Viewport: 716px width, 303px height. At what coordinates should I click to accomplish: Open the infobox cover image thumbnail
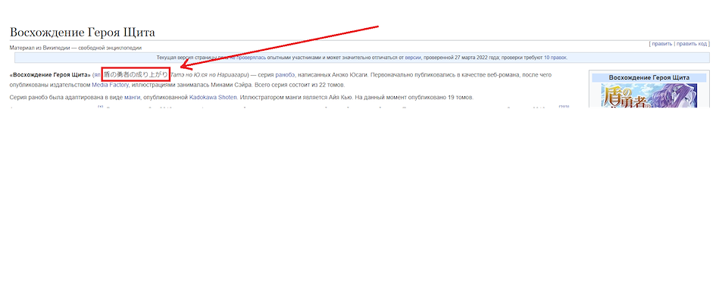click(x=649, y=95)
